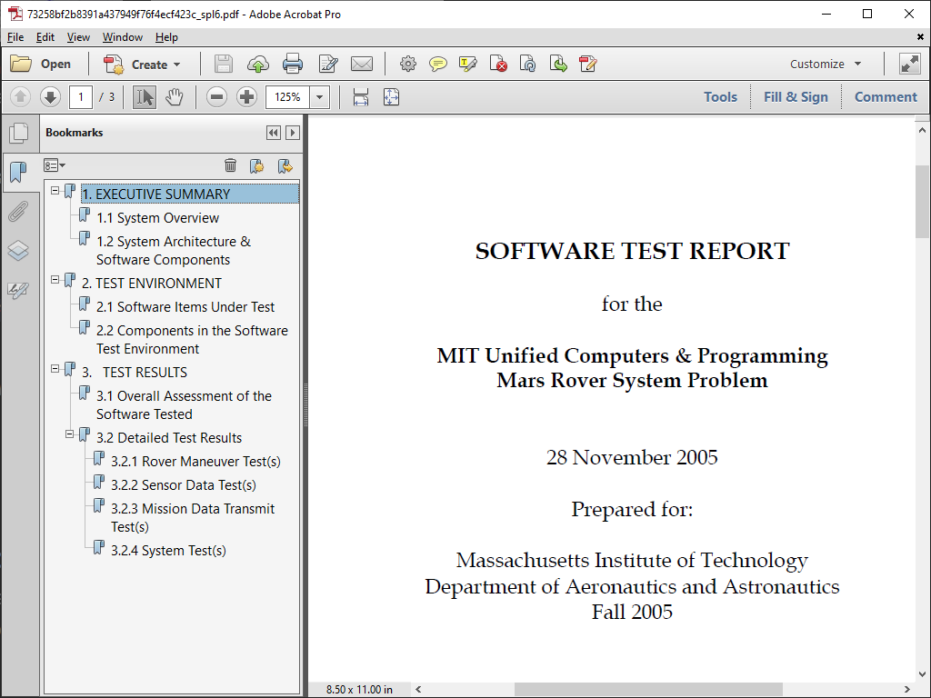
Task: Open the Signatures panel
Action: point(18,290)
